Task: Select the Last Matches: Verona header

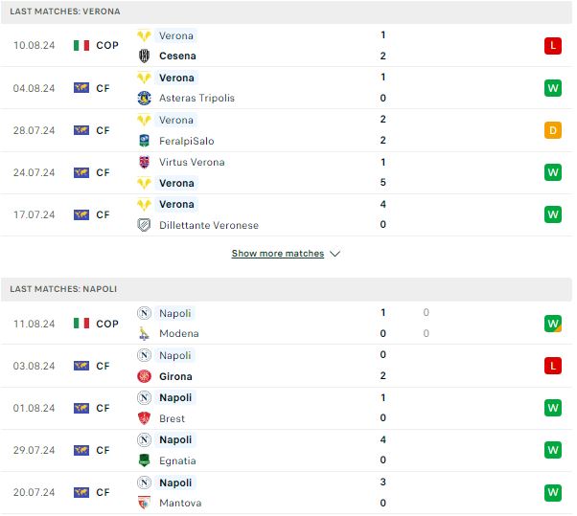Action: point(287,11)
